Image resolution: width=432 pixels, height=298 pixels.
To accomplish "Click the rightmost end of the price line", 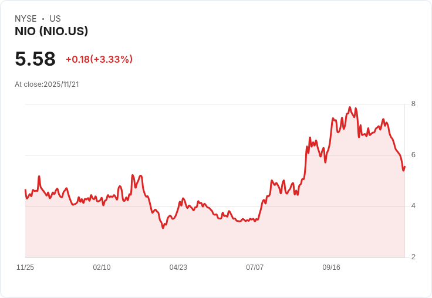I will tap(404, 167).
